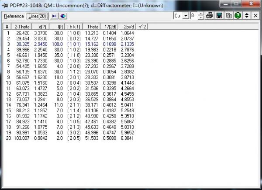Switch to the Reference tab
262x190 pixels.
14,16
